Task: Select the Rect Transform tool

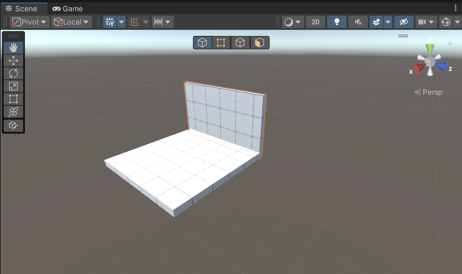Action: click(13, 99)
